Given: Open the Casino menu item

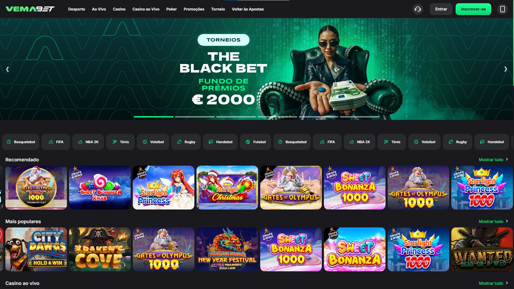Looking at the screenshot, I should pos(119,9).
